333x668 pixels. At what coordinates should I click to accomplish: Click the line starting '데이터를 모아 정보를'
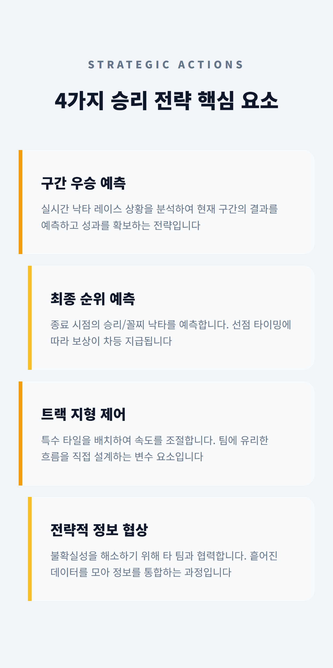[x=141, y=572]
